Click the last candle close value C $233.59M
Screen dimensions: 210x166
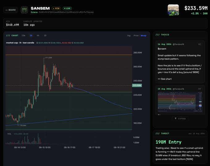pos(78,43)
